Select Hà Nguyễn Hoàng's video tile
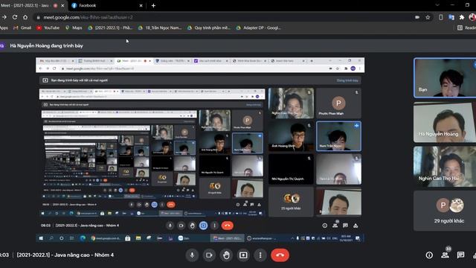 click(445, 122)
